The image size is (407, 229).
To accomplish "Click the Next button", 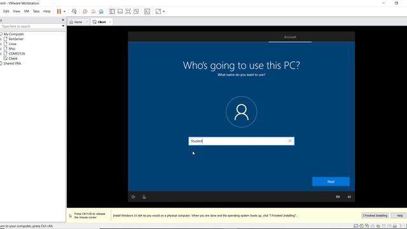I will 331,181.
